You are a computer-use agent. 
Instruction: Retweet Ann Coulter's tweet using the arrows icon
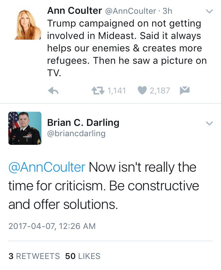tap(98, 91)
